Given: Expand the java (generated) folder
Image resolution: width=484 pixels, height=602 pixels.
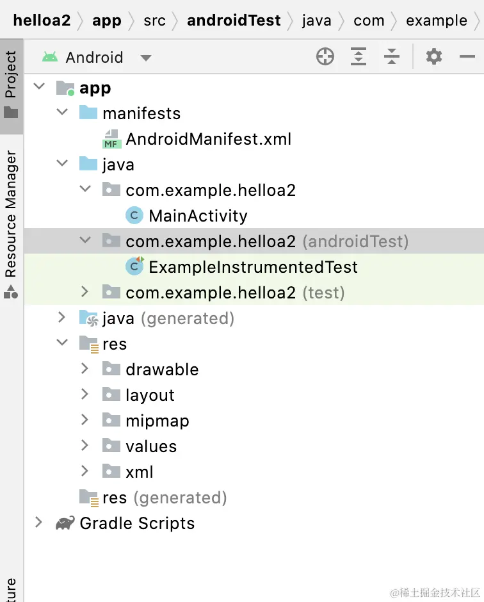Looking at the screenshot, I should click(x=61, y=317).
